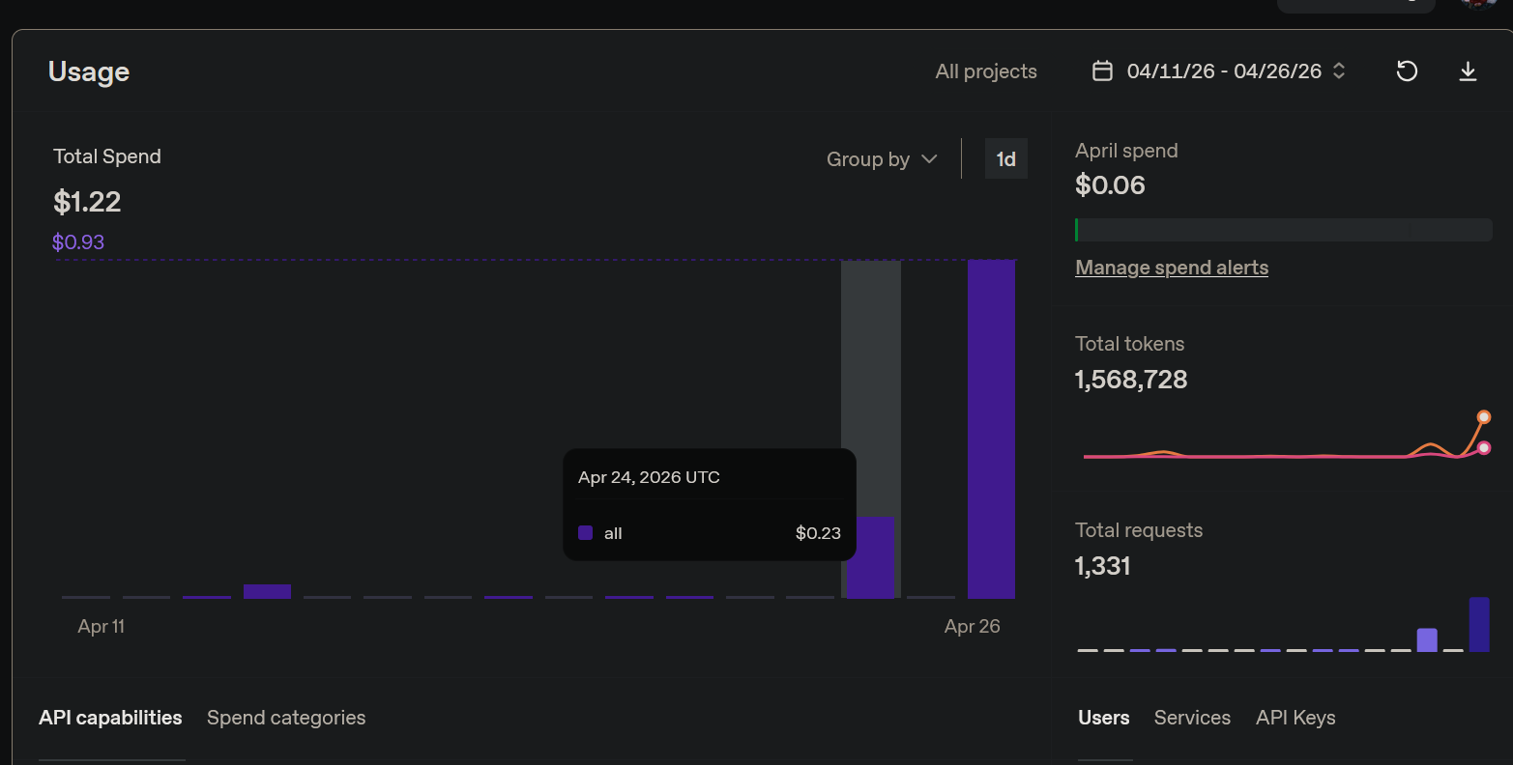Image resolution: width=1513 pixels, height=765 pixels.
Task: Click the April spend progress bar
Action: (x=1283, y=230)
